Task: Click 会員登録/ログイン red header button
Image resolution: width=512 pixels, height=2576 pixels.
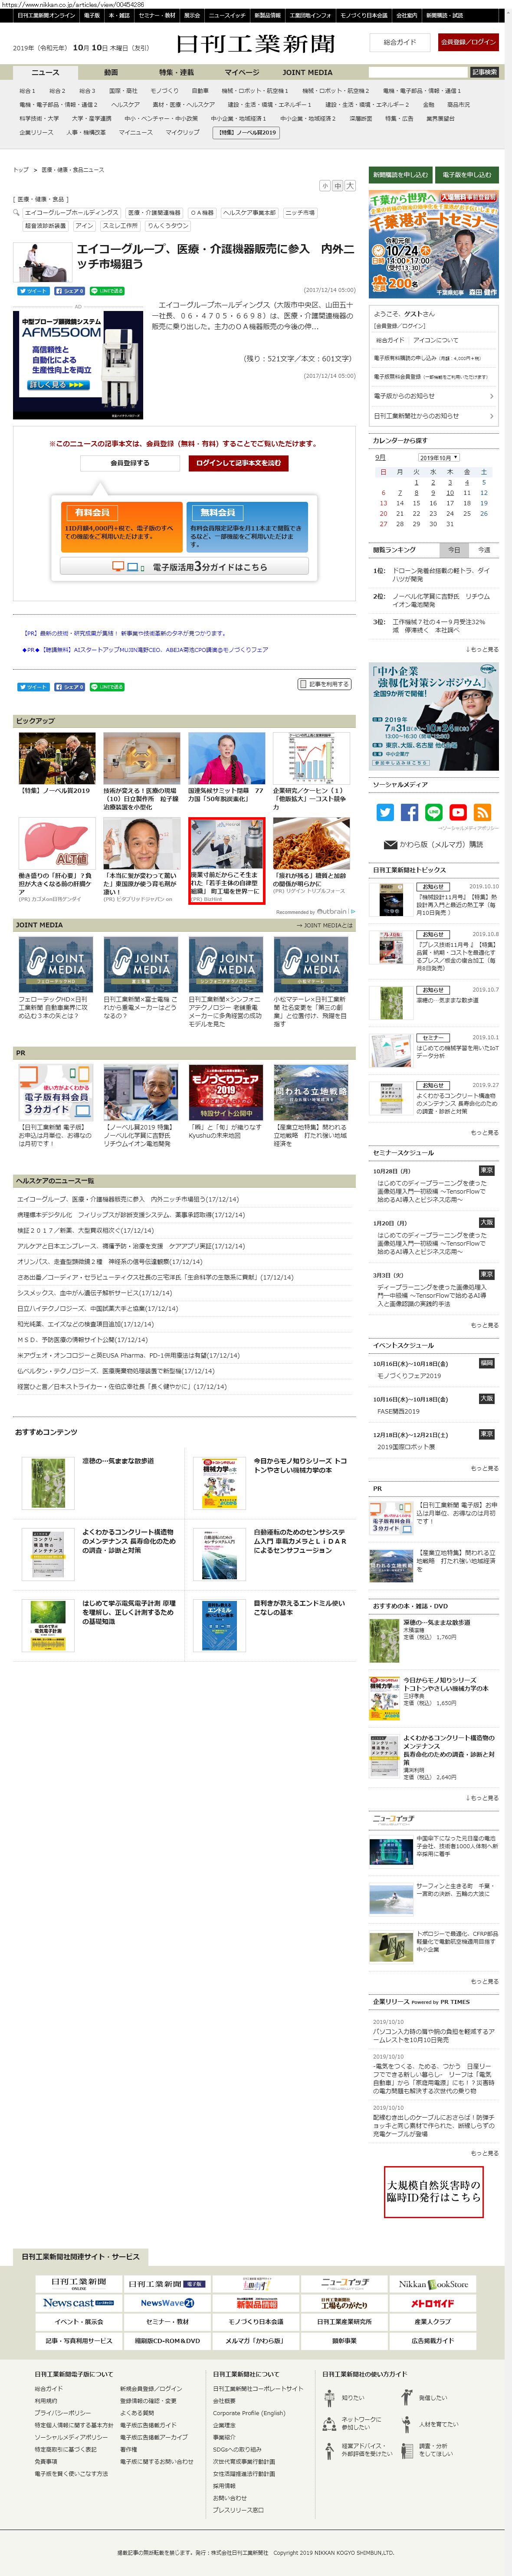Action: point(468,42)
